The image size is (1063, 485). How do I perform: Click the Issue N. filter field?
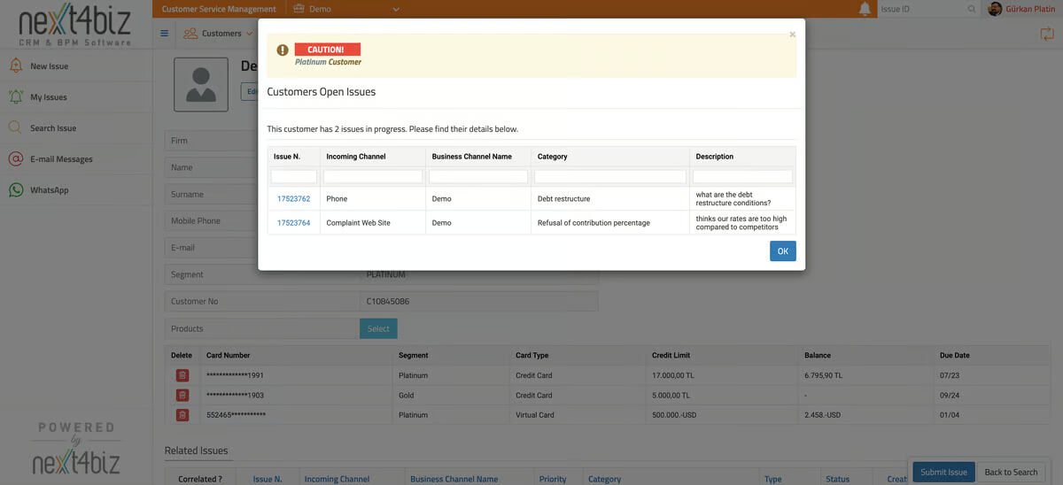(293, 177)
